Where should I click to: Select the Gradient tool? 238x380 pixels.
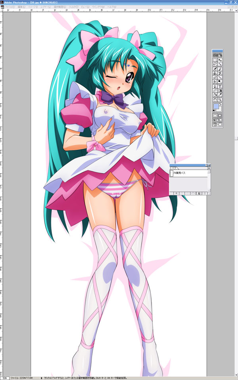click(220, 91)
